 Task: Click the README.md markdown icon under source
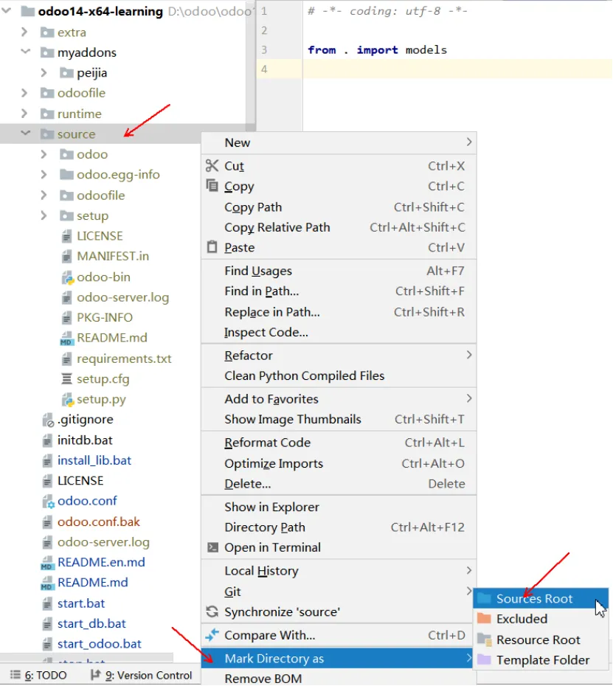[x=66, y=338]
